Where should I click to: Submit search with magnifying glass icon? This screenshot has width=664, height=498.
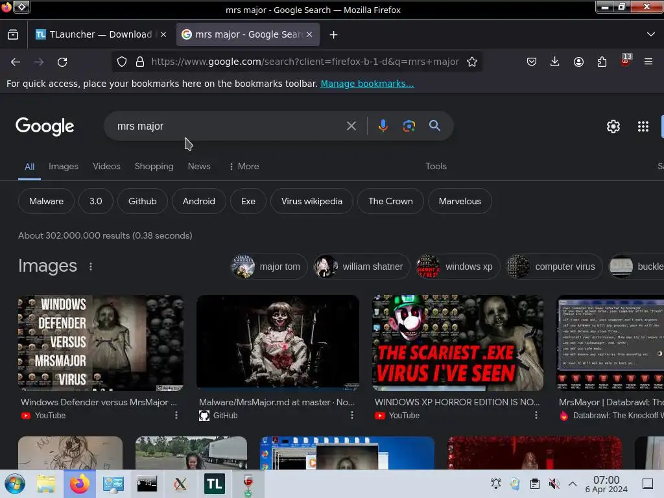[x=434, y=126]
